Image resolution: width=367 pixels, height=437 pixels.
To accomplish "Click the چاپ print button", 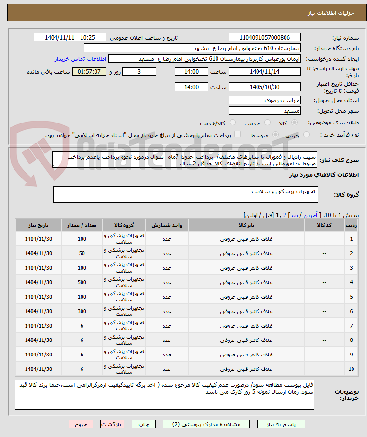I will coord(144,424).
